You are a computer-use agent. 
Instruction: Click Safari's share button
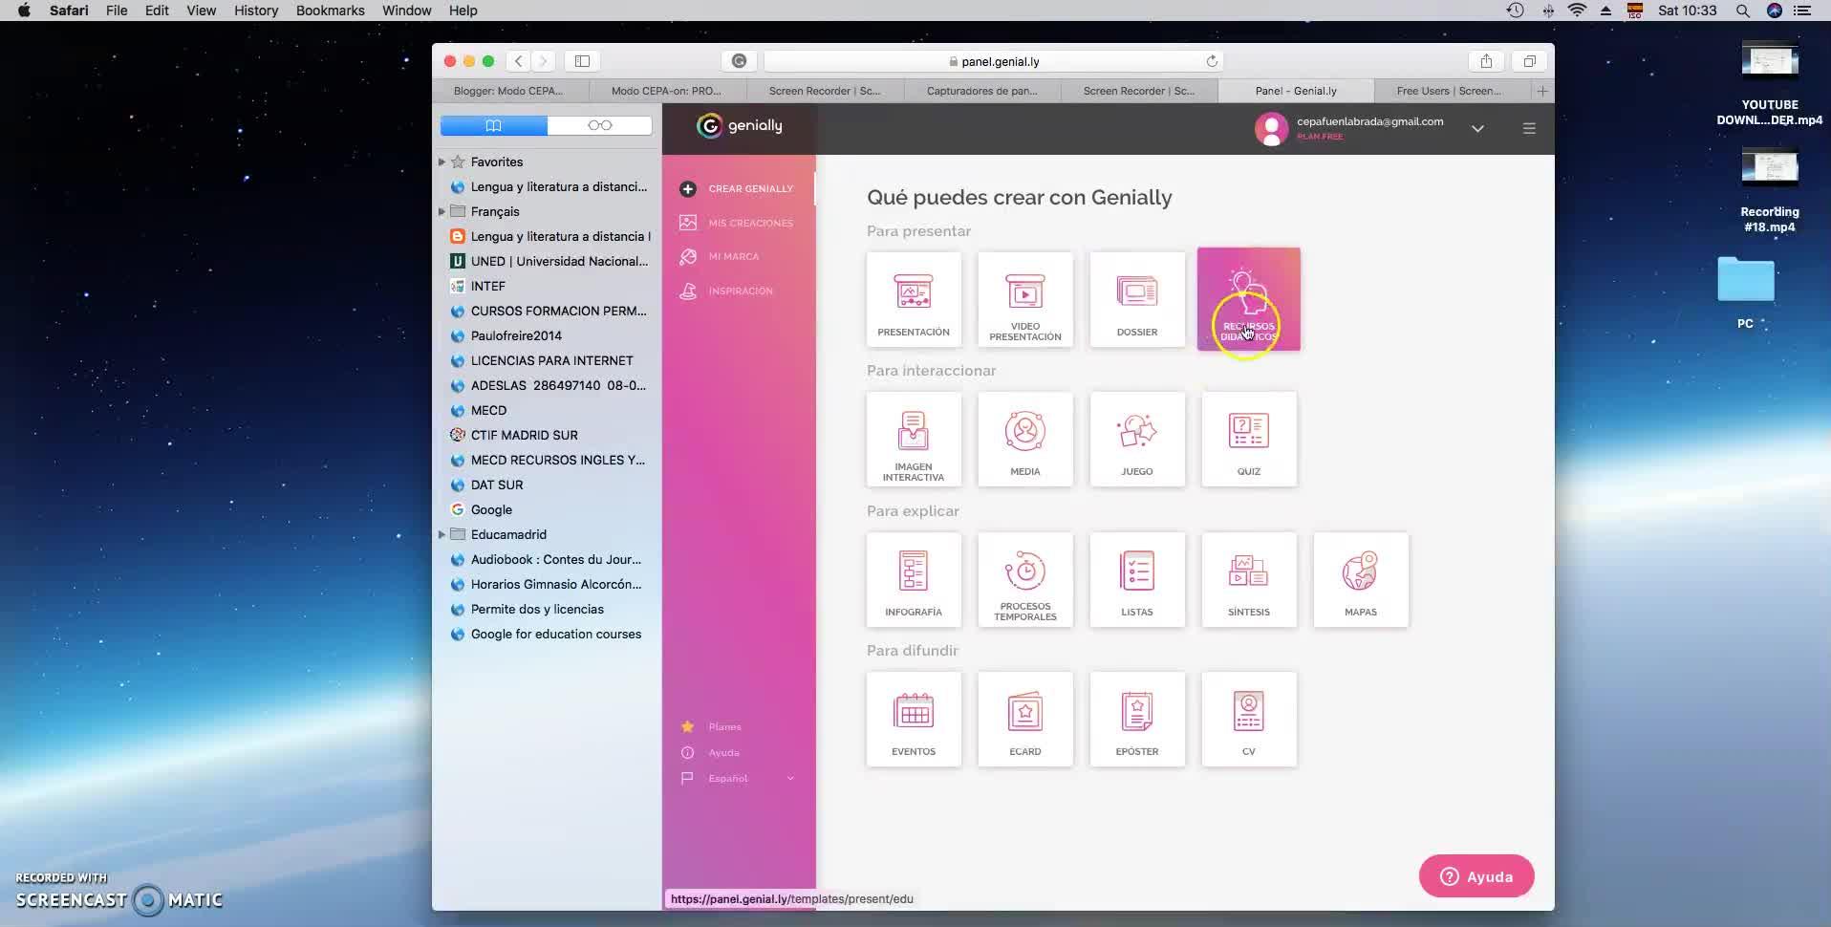pyautogui.click(x=1486, y=61)
